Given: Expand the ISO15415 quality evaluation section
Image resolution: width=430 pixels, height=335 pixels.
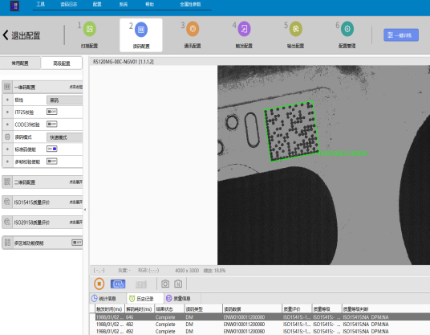Looking at the screenshot, I should (x=43, y=202).
